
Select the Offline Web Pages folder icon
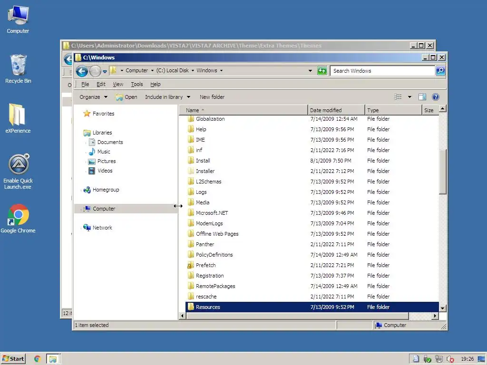tap(191, 234)
